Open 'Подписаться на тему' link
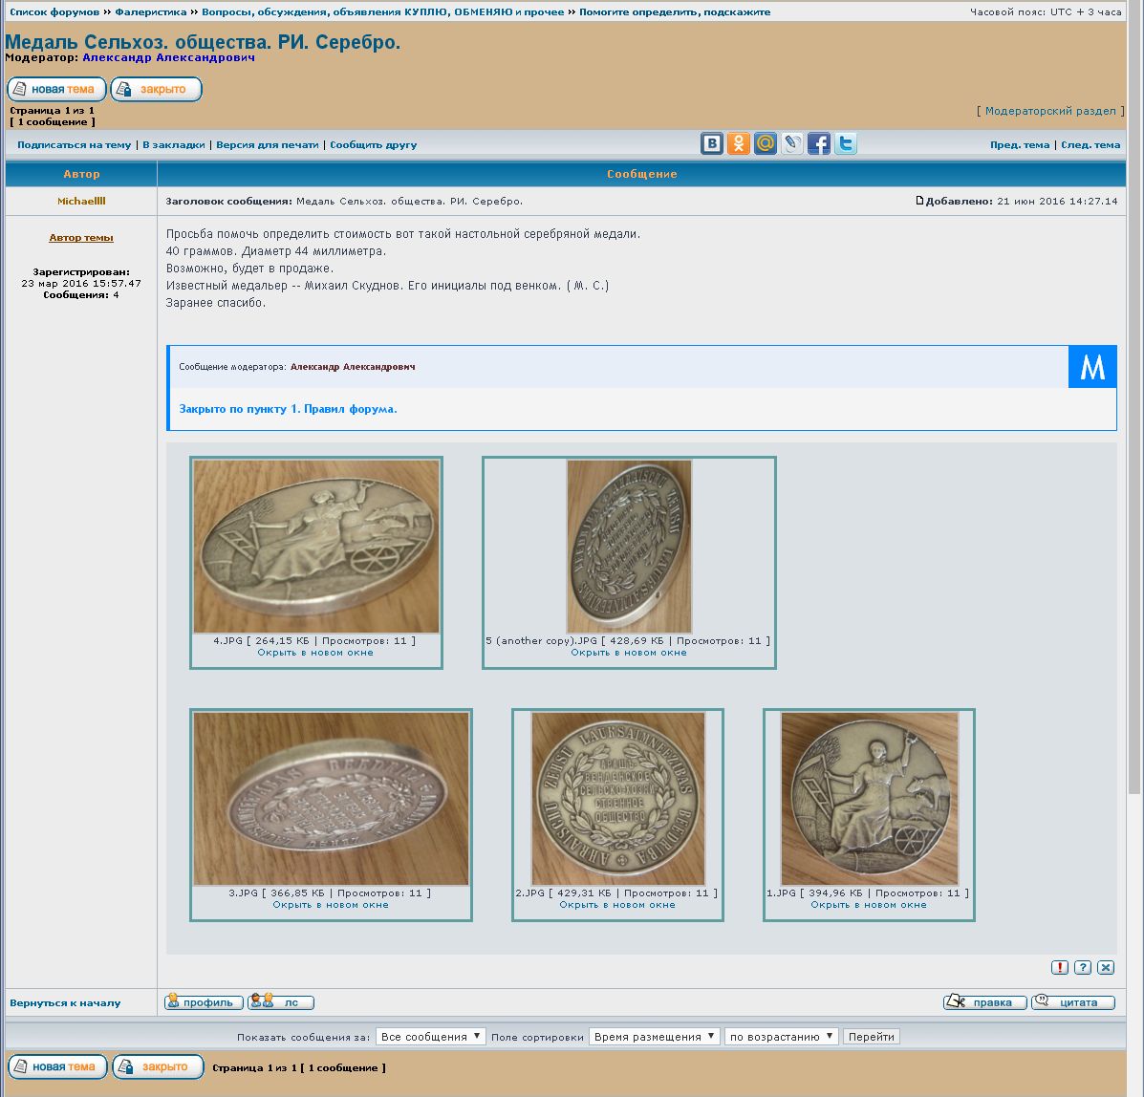Viewport: 1144px width, 1097px height. click(74, 145)
